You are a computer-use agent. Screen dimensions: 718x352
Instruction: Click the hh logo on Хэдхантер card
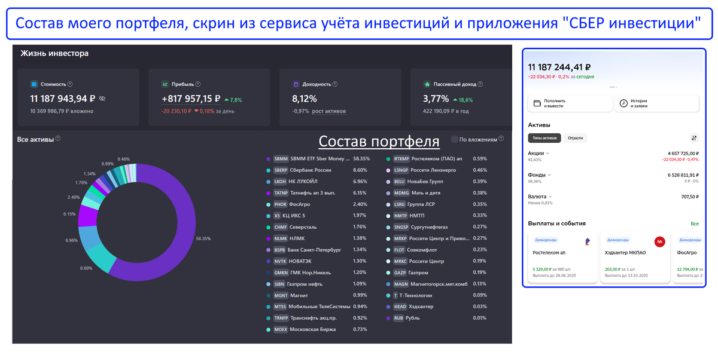659,241
